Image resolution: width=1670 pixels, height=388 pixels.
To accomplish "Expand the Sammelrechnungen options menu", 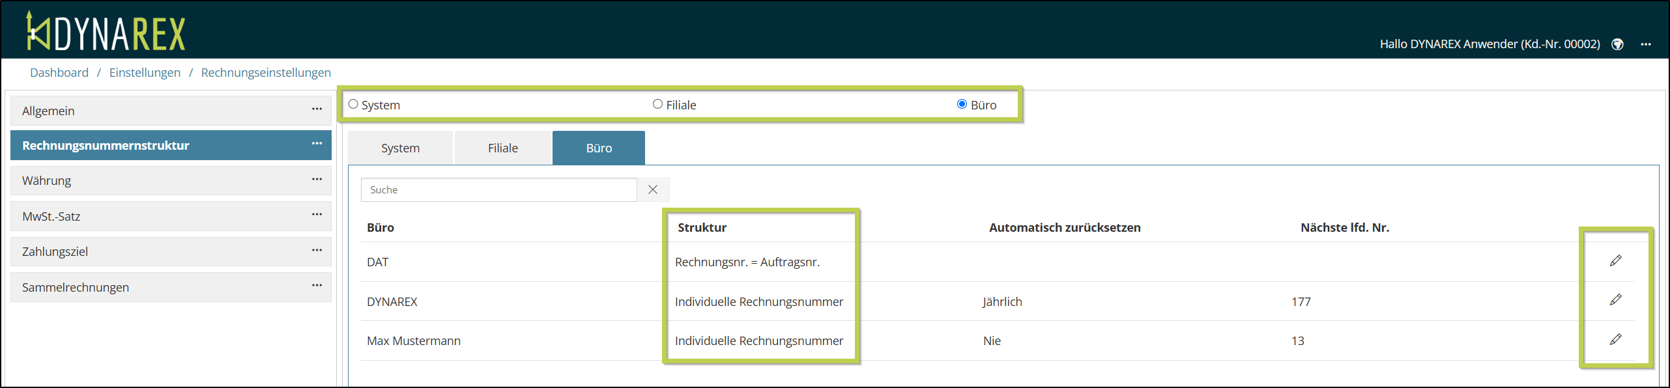I will [317, 285].
